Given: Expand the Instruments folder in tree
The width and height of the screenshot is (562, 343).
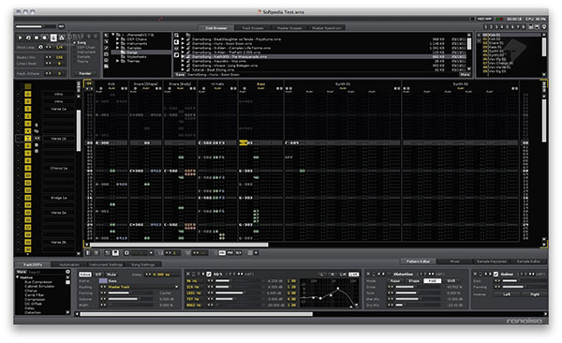Looking at the screenshot, I should coord(118,43).
